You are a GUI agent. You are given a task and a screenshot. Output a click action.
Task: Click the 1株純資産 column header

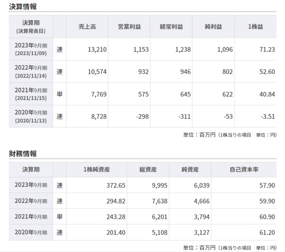point(97,170)
